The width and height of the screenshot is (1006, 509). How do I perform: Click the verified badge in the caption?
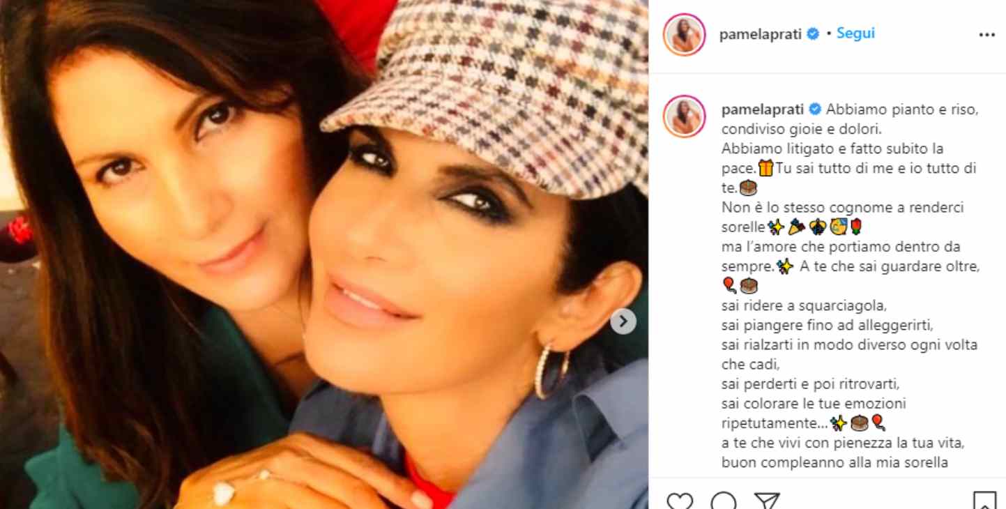815,109
